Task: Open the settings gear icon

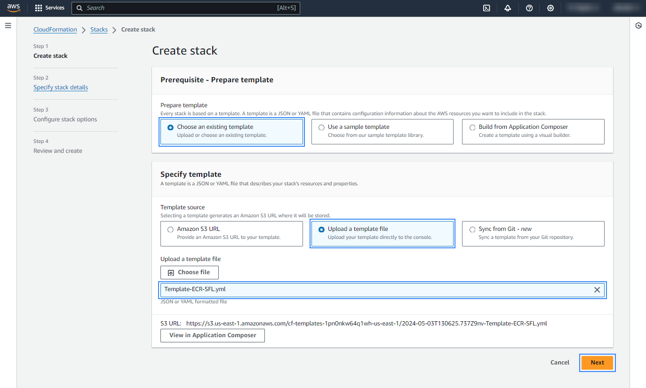Action: pos(550,8)
